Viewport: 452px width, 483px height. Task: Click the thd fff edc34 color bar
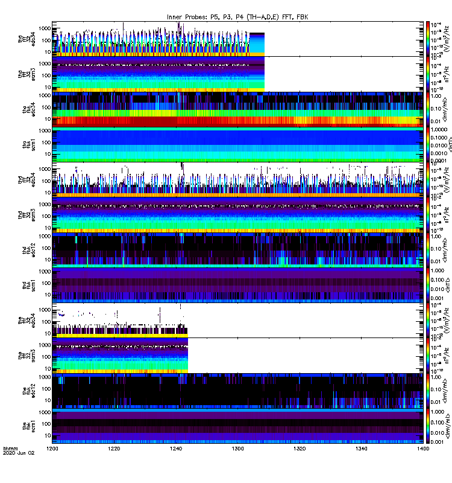(428, 180)
